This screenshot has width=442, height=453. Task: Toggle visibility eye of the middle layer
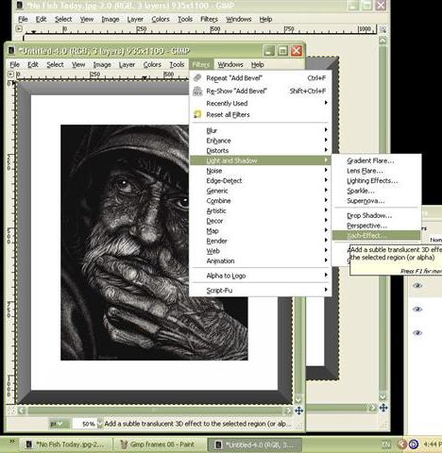(x=417, y=309)
